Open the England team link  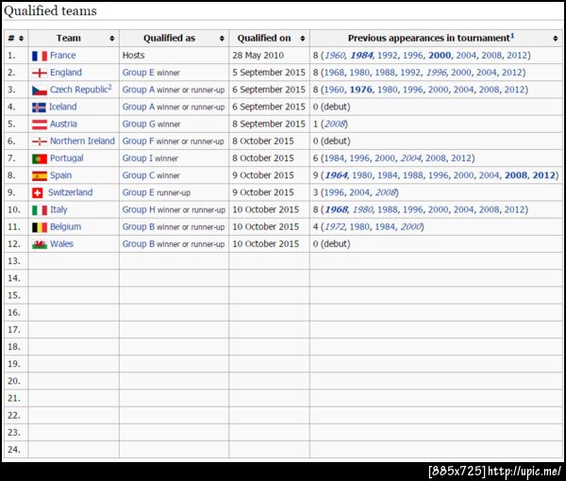point(66,73)
